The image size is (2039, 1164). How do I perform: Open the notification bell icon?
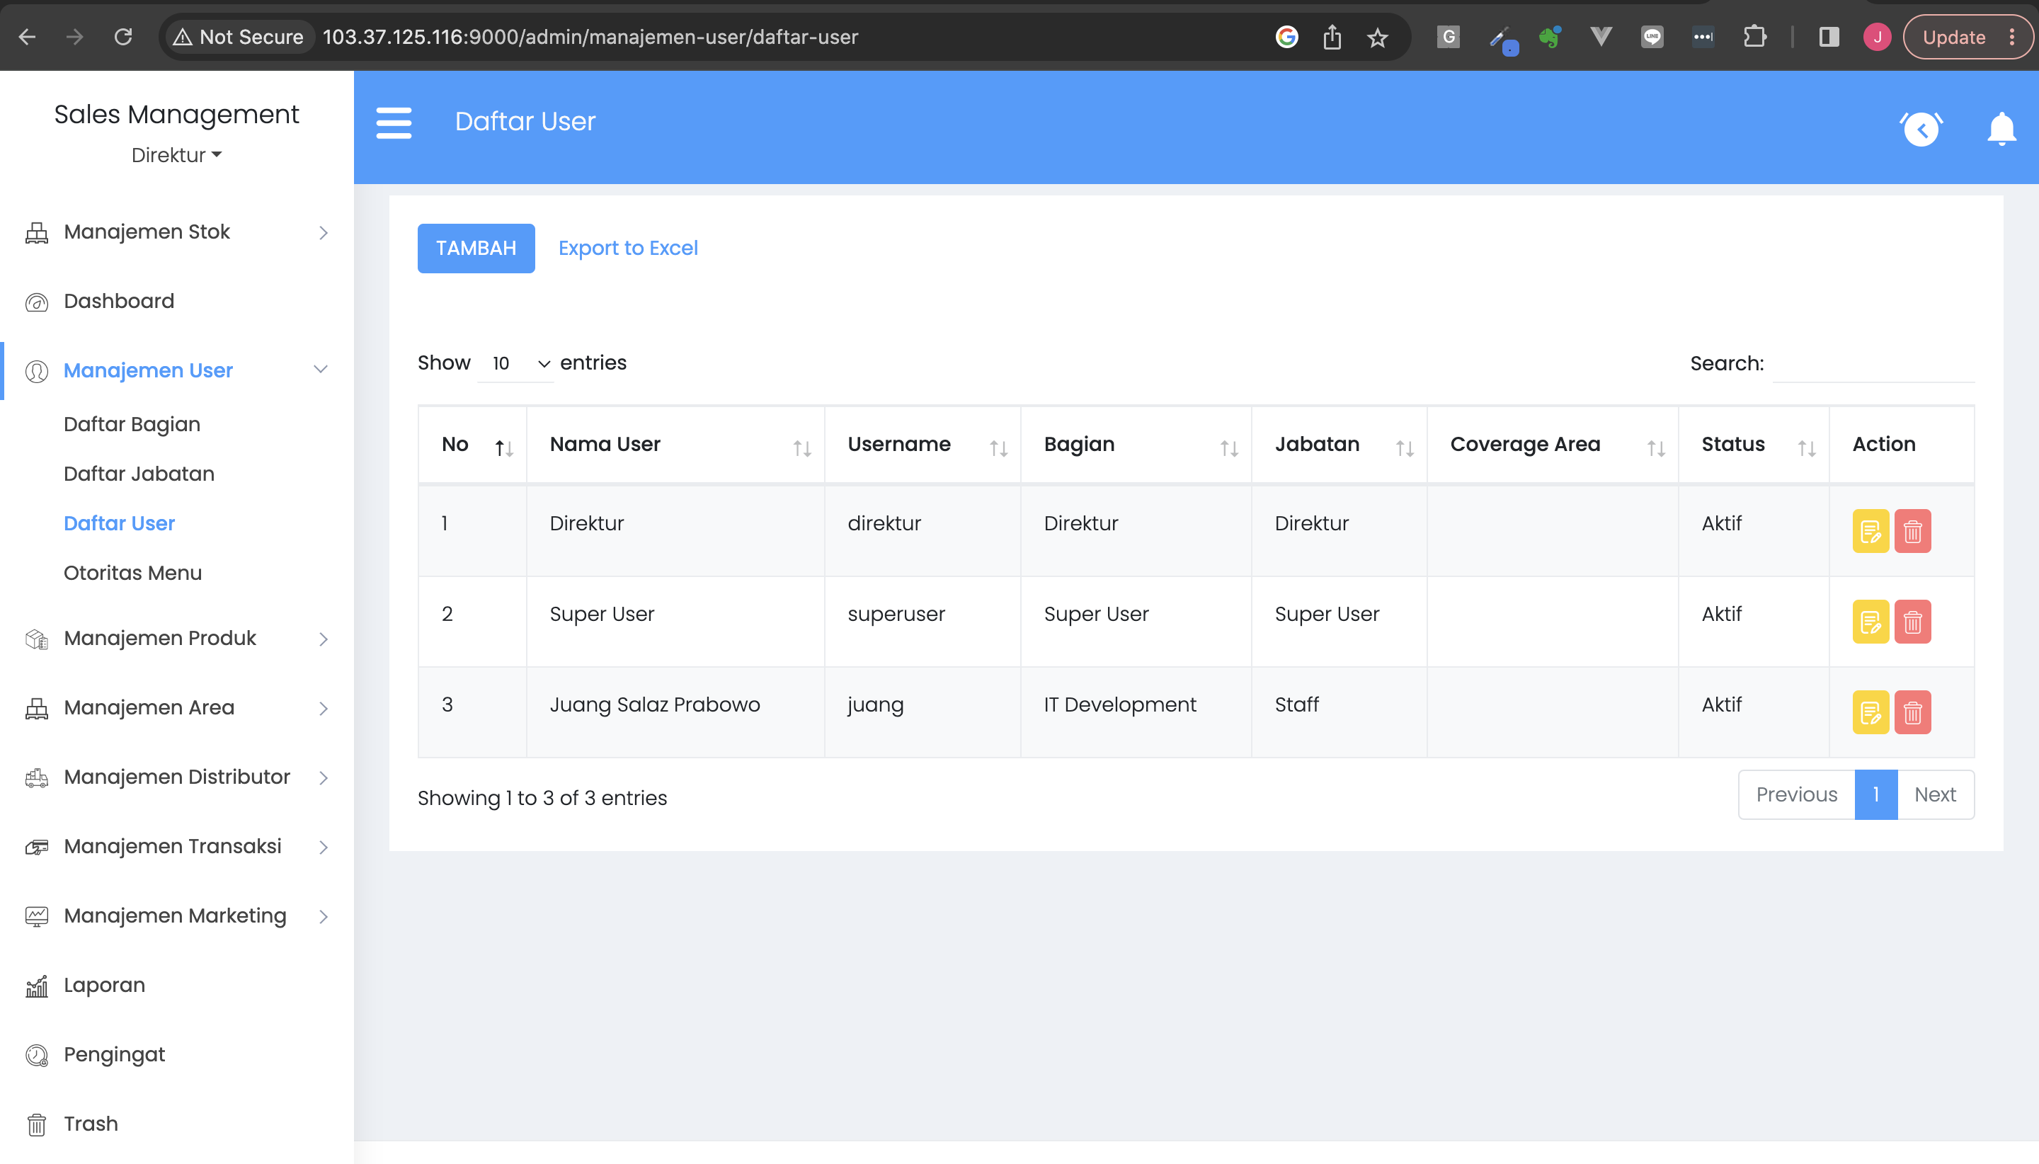(2001, 129)
